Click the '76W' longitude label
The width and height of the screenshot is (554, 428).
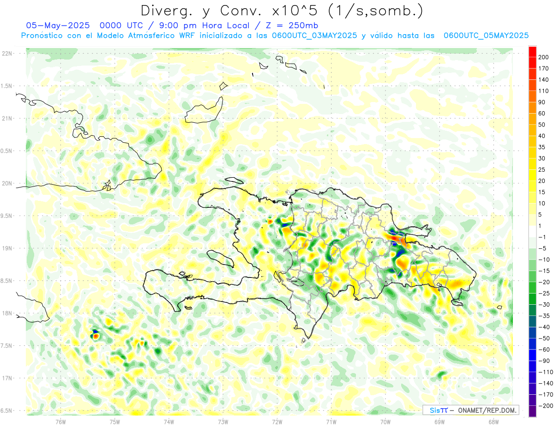pyautogui.click(x=61, y=422)
